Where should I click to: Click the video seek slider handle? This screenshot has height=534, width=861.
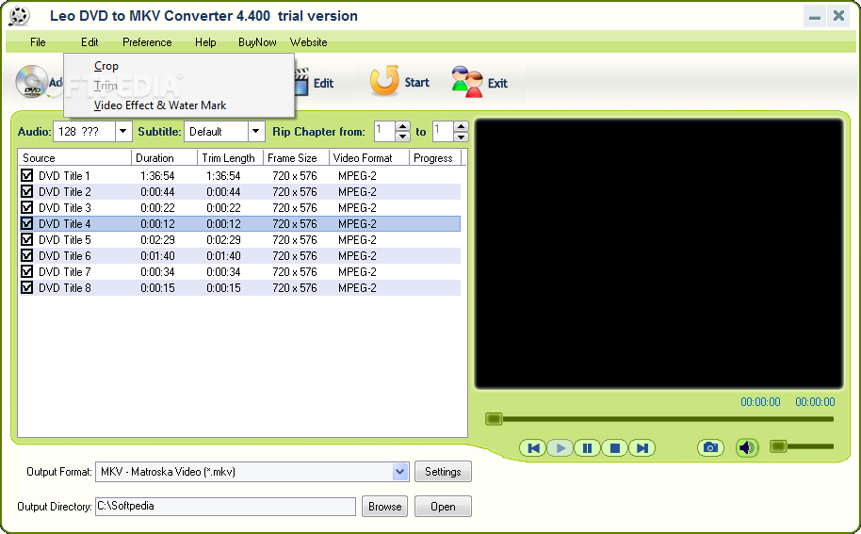click(x=494, y=419)
